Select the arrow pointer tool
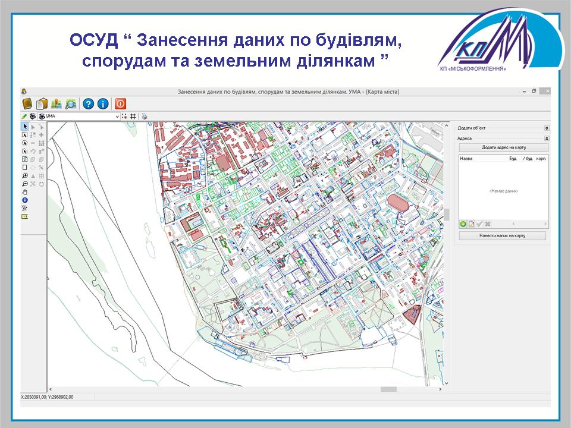 click(x=25, y=127)
